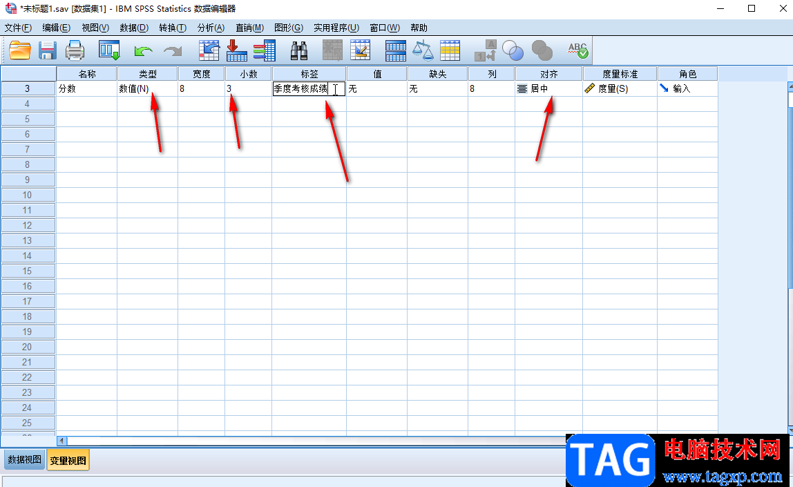793x487 pixels.
Task: Open the 数值(N) type cell
Action: [x=148, y=88]
